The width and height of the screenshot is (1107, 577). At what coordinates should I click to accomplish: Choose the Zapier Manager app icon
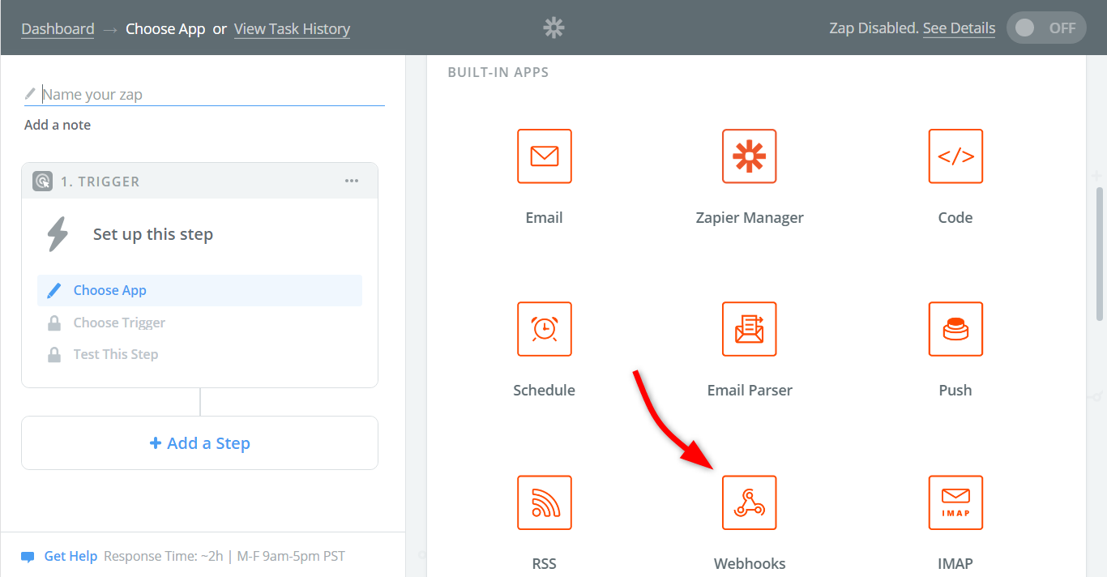point(750,156)
